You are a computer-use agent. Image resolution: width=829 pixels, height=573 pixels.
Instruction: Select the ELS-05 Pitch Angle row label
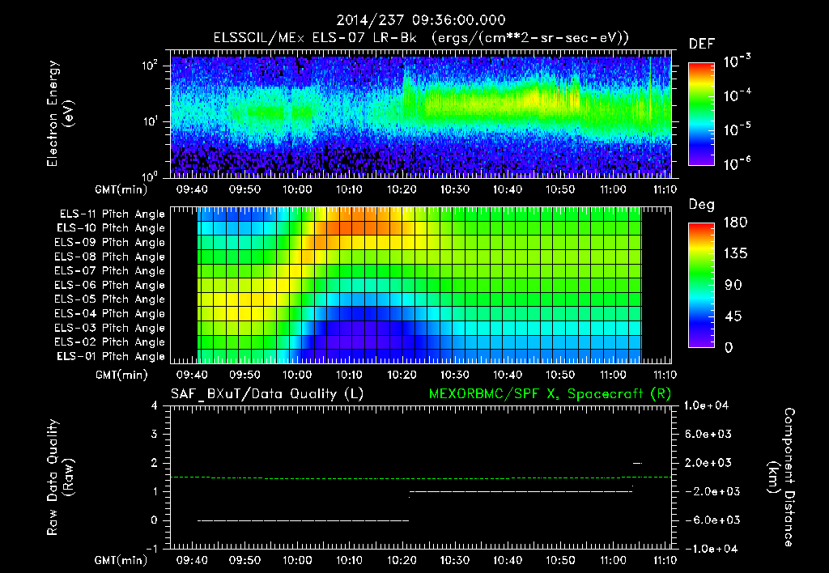(x=109, y=299)
